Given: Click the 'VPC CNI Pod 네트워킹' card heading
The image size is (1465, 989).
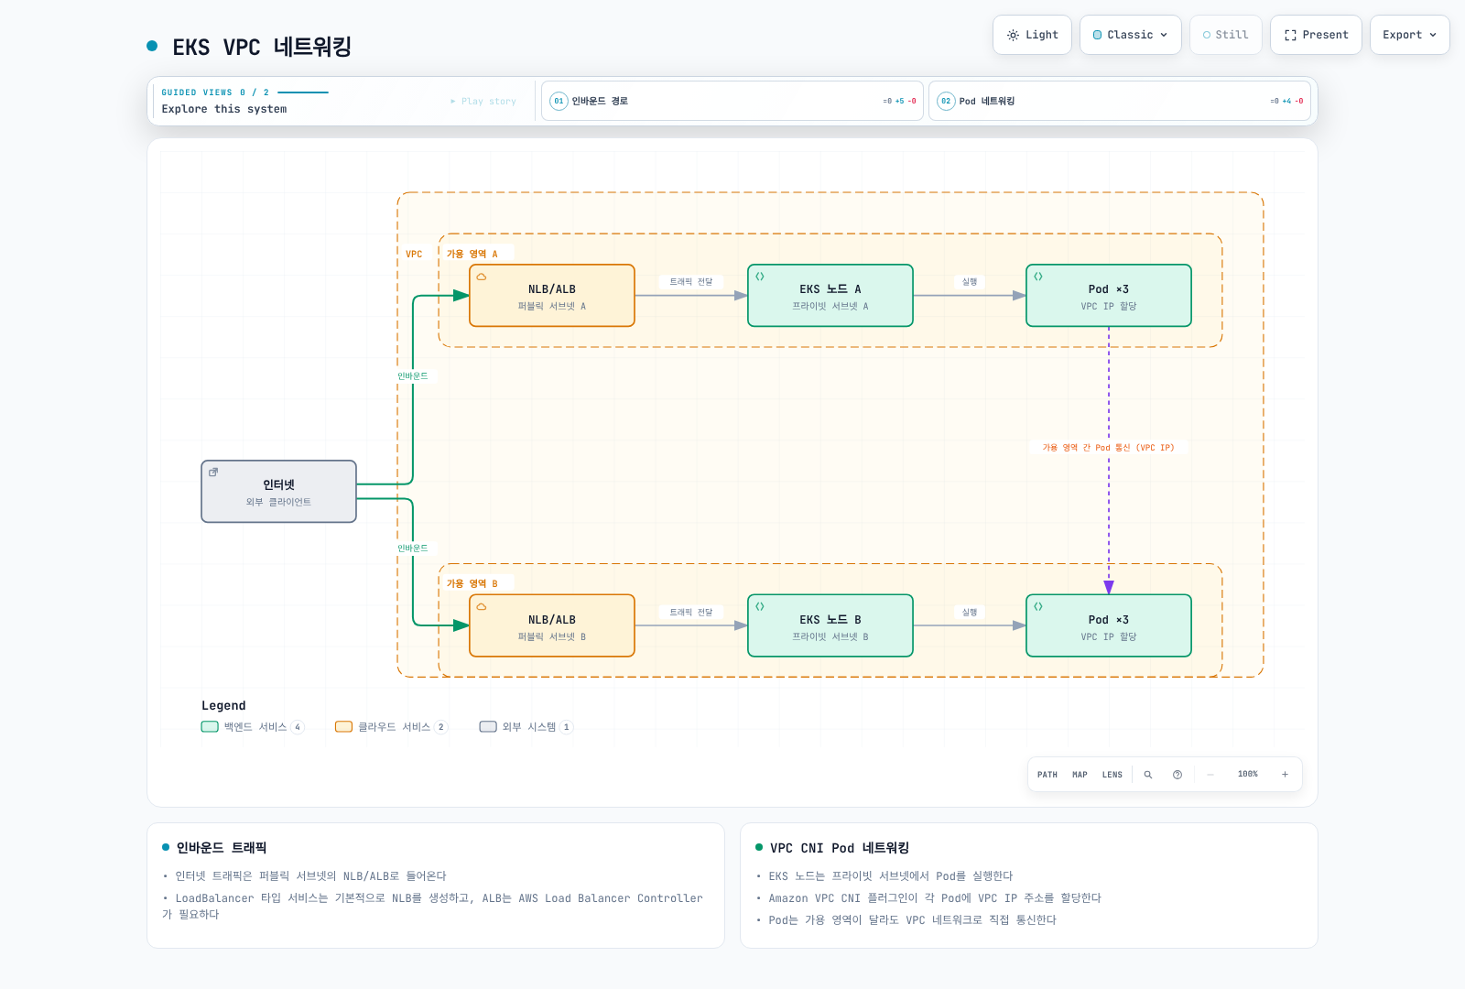Looking at the screenshot, I should click(x=840, y=848).
